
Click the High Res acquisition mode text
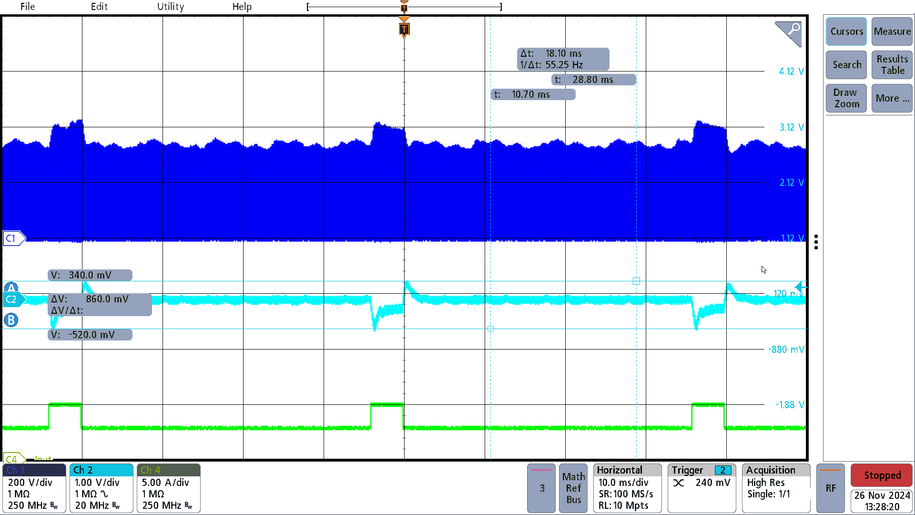pos(765,483)
